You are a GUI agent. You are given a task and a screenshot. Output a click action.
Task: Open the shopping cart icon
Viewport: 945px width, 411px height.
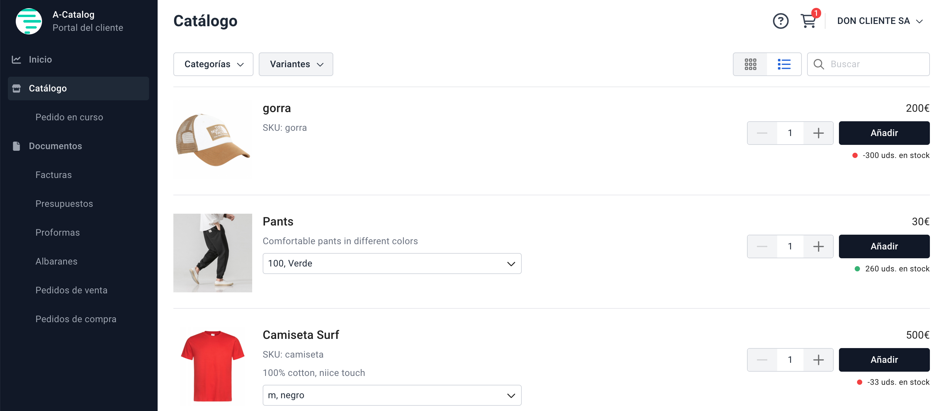tap(808, 21)
